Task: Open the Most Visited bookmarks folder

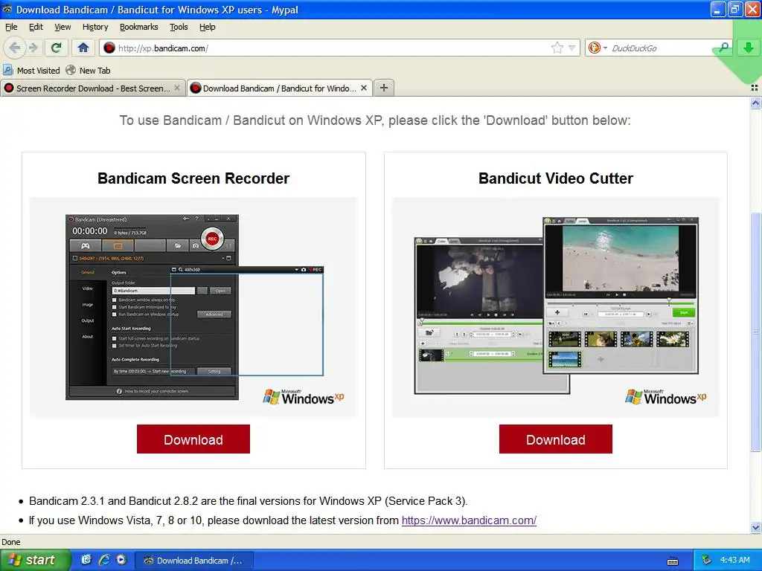Action: pyautogui.click(x=31, y=71)
